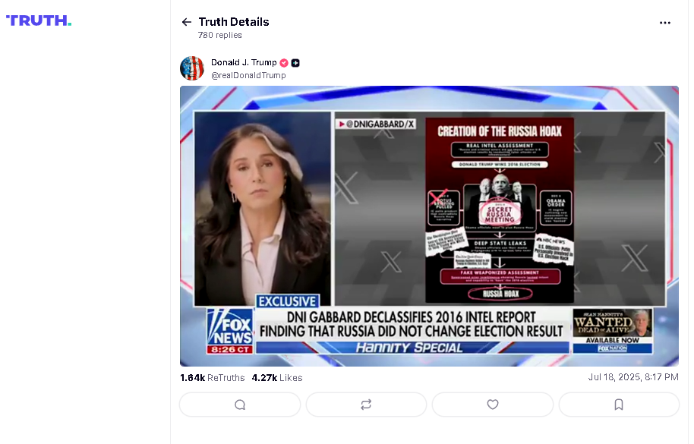694x444 pixels.
Task: Click the Wanted Dead or Alive ad thumbnail
Action: coord(613,331)
